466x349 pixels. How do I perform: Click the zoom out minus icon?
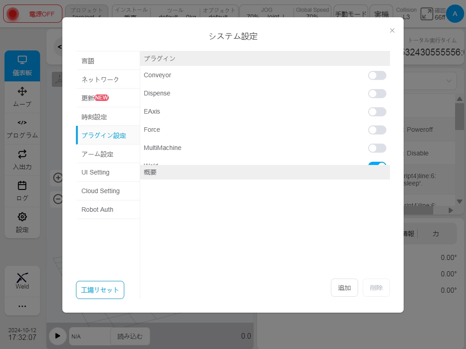58,199
